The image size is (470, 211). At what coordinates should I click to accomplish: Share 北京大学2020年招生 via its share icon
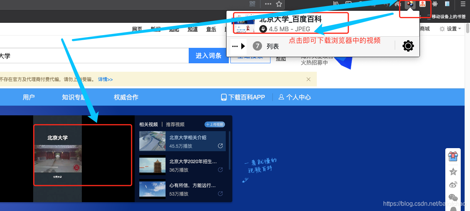click(220, 170)
